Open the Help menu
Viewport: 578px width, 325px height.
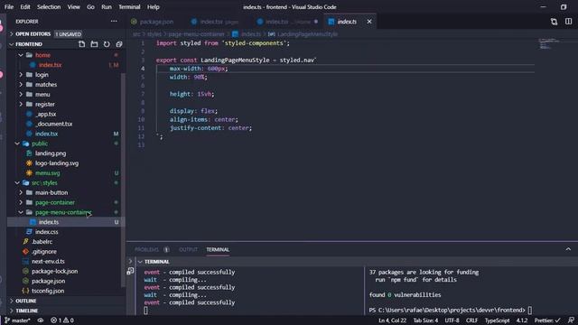[154, 7]
